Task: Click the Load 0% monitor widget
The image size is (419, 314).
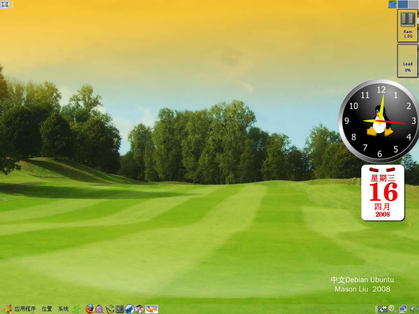Action: (x=408, y=61)
